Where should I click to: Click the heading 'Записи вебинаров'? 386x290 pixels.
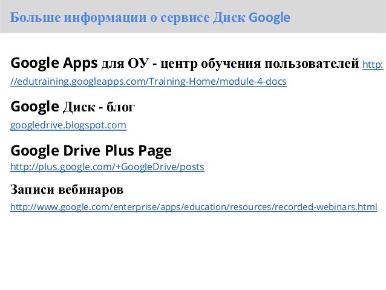point(67,189)
